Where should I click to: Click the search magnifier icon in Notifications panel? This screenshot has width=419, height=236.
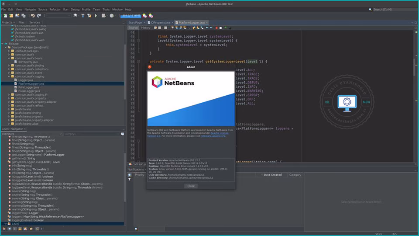[136, 229]
